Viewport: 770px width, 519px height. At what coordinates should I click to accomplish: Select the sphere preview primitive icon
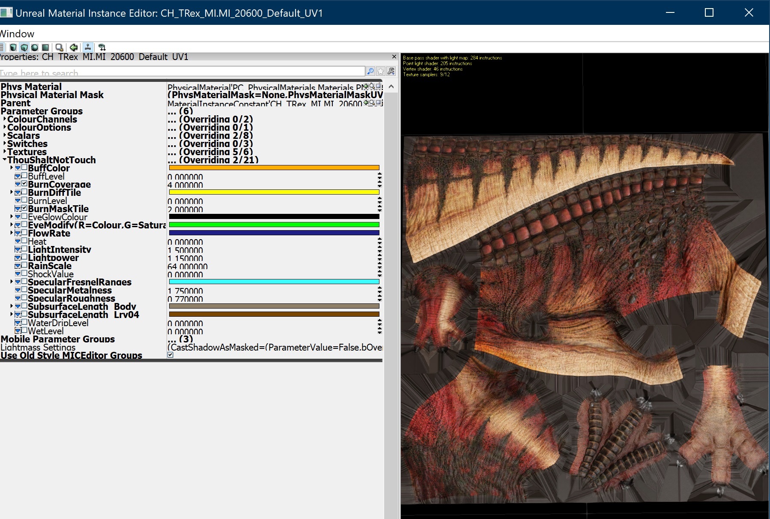pyautogui.click(x=35, y=47)
